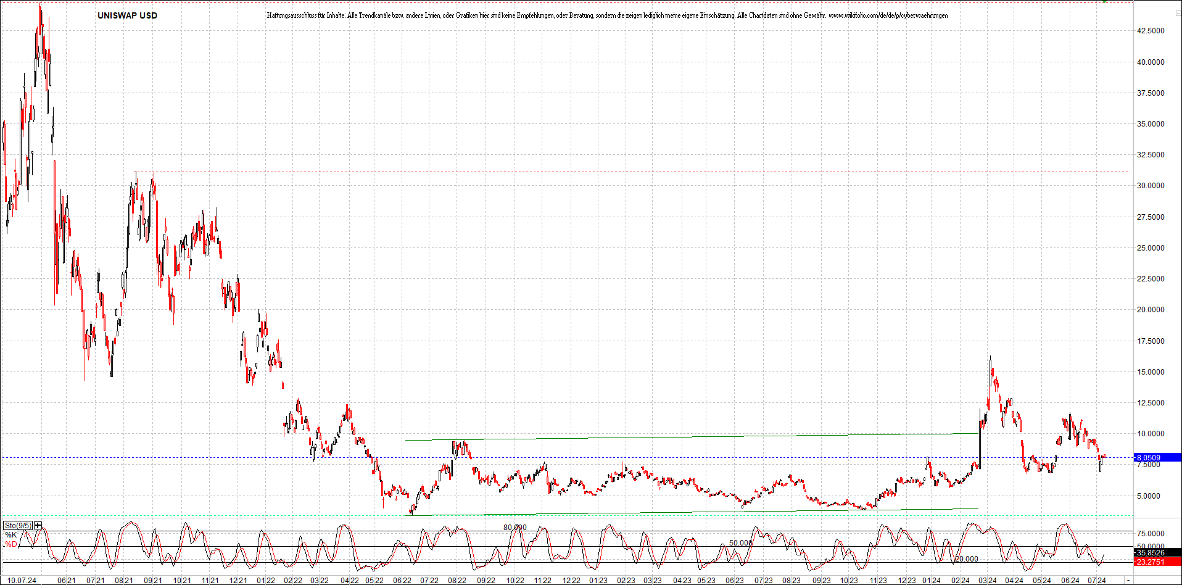Click the UNISWAP USD chart title

[127, 15]
